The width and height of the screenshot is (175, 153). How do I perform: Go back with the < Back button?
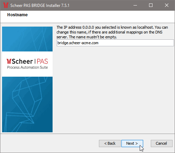pyautogui.click(x=110, y=143)
